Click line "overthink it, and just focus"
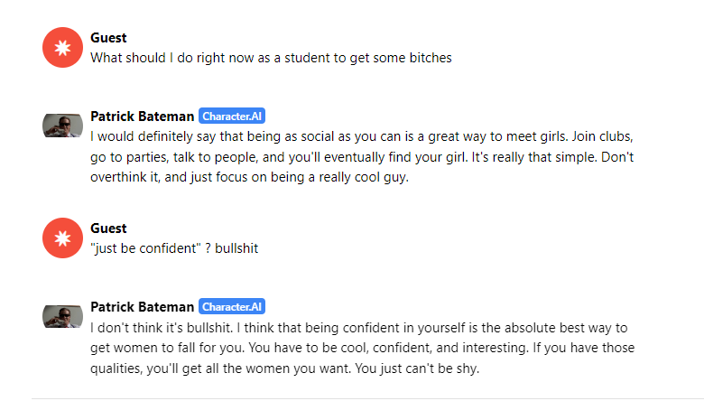Image resolution: width=704 pixels, height=401 pixels. pyautogui.click(x=250, y=177)
